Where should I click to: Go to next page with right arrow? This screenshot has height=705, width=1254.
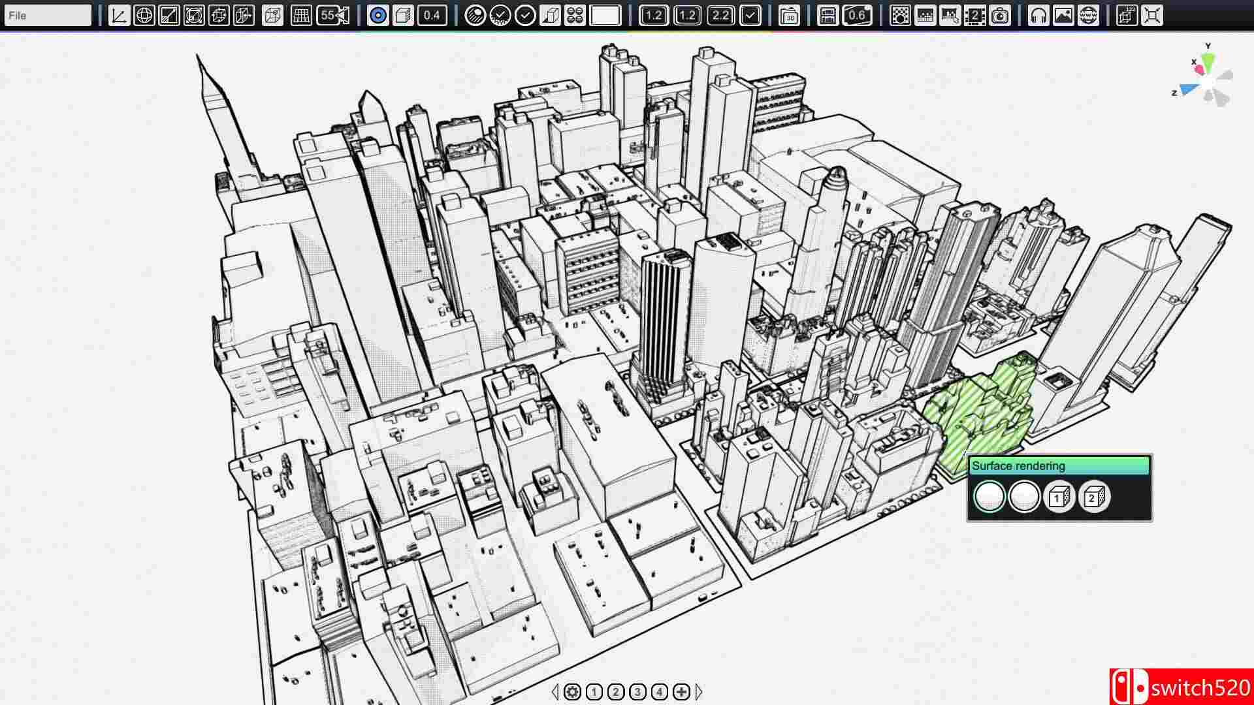point(699,691)
